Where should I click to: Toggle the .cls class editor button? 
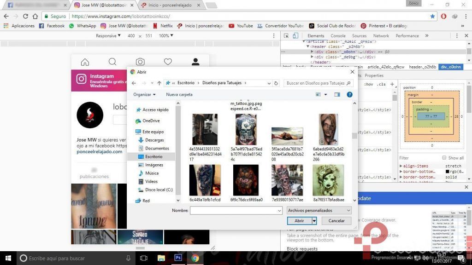pos(381,84)
